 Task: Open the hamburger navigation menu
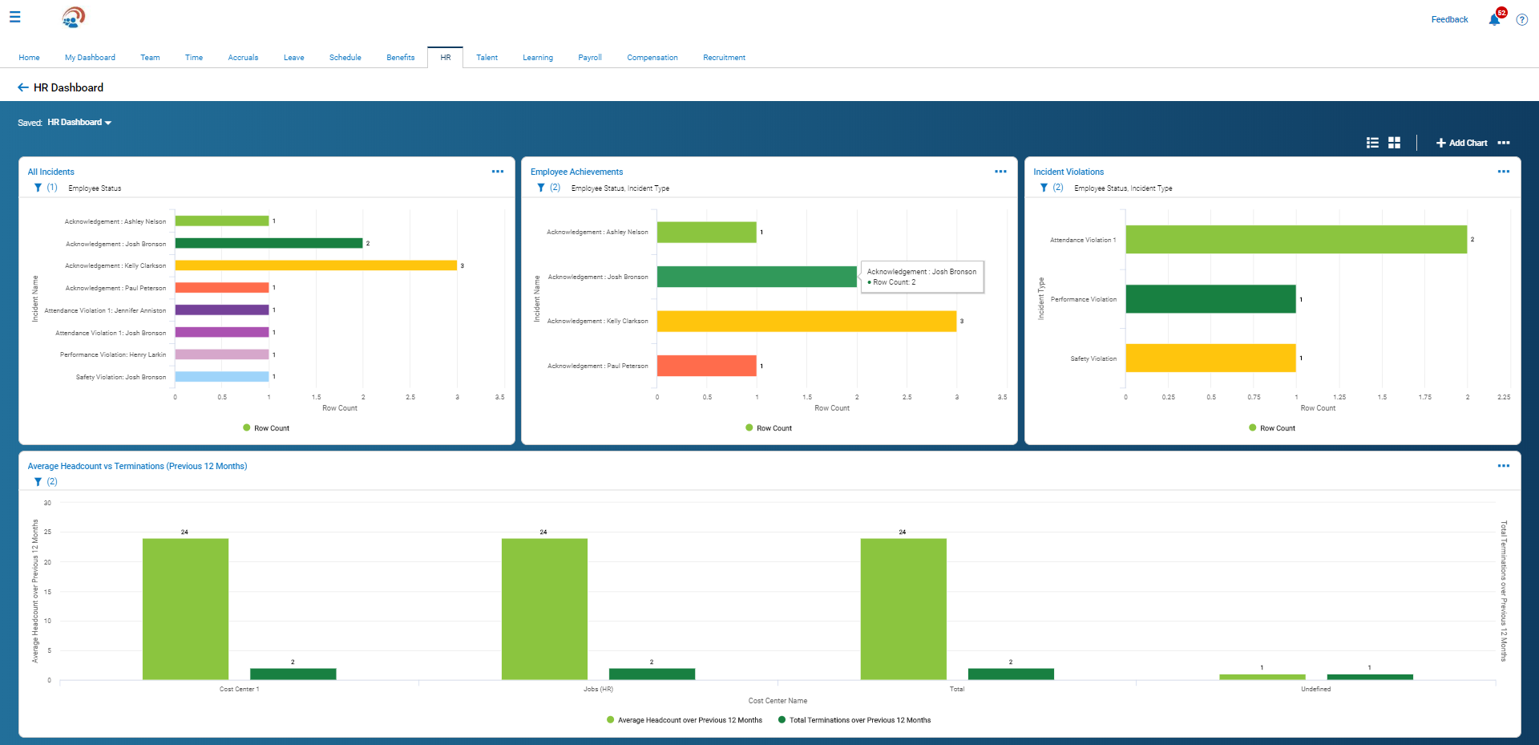click(14, 17)
